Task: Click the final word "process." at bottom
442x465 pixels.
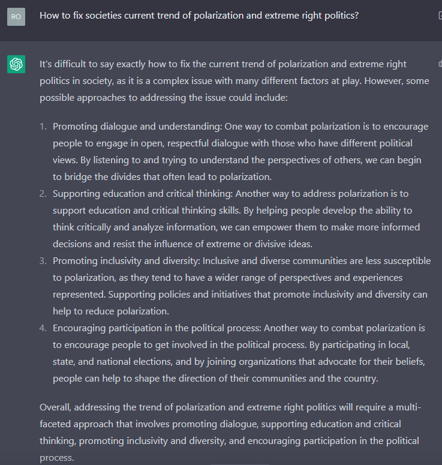Action: (56, 458)
